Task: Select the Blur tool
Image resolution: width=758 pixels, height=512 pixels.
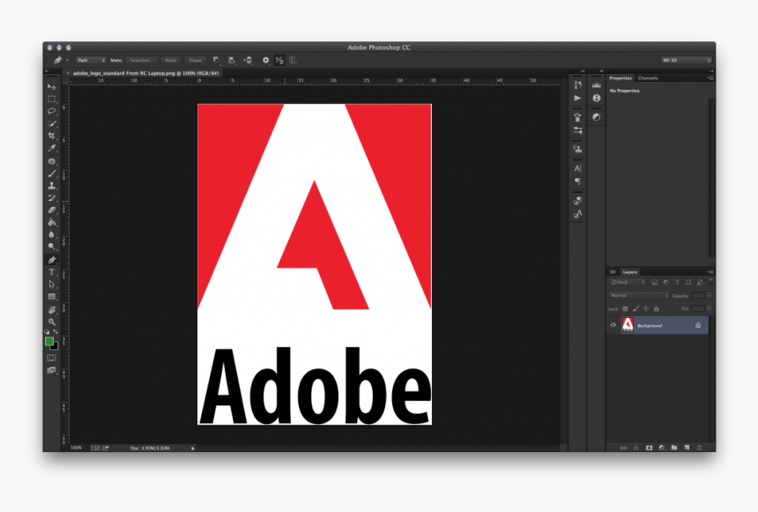Action: (52, 235)
